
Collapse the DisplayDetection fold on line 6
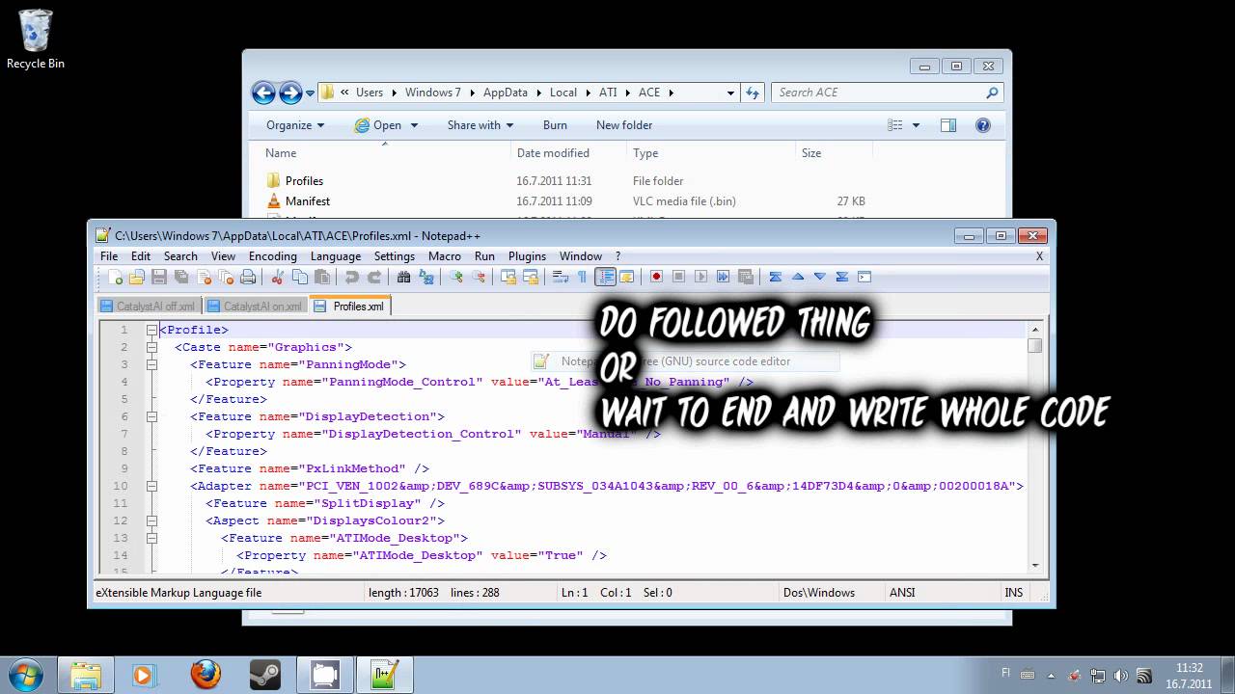click(151, 416)
